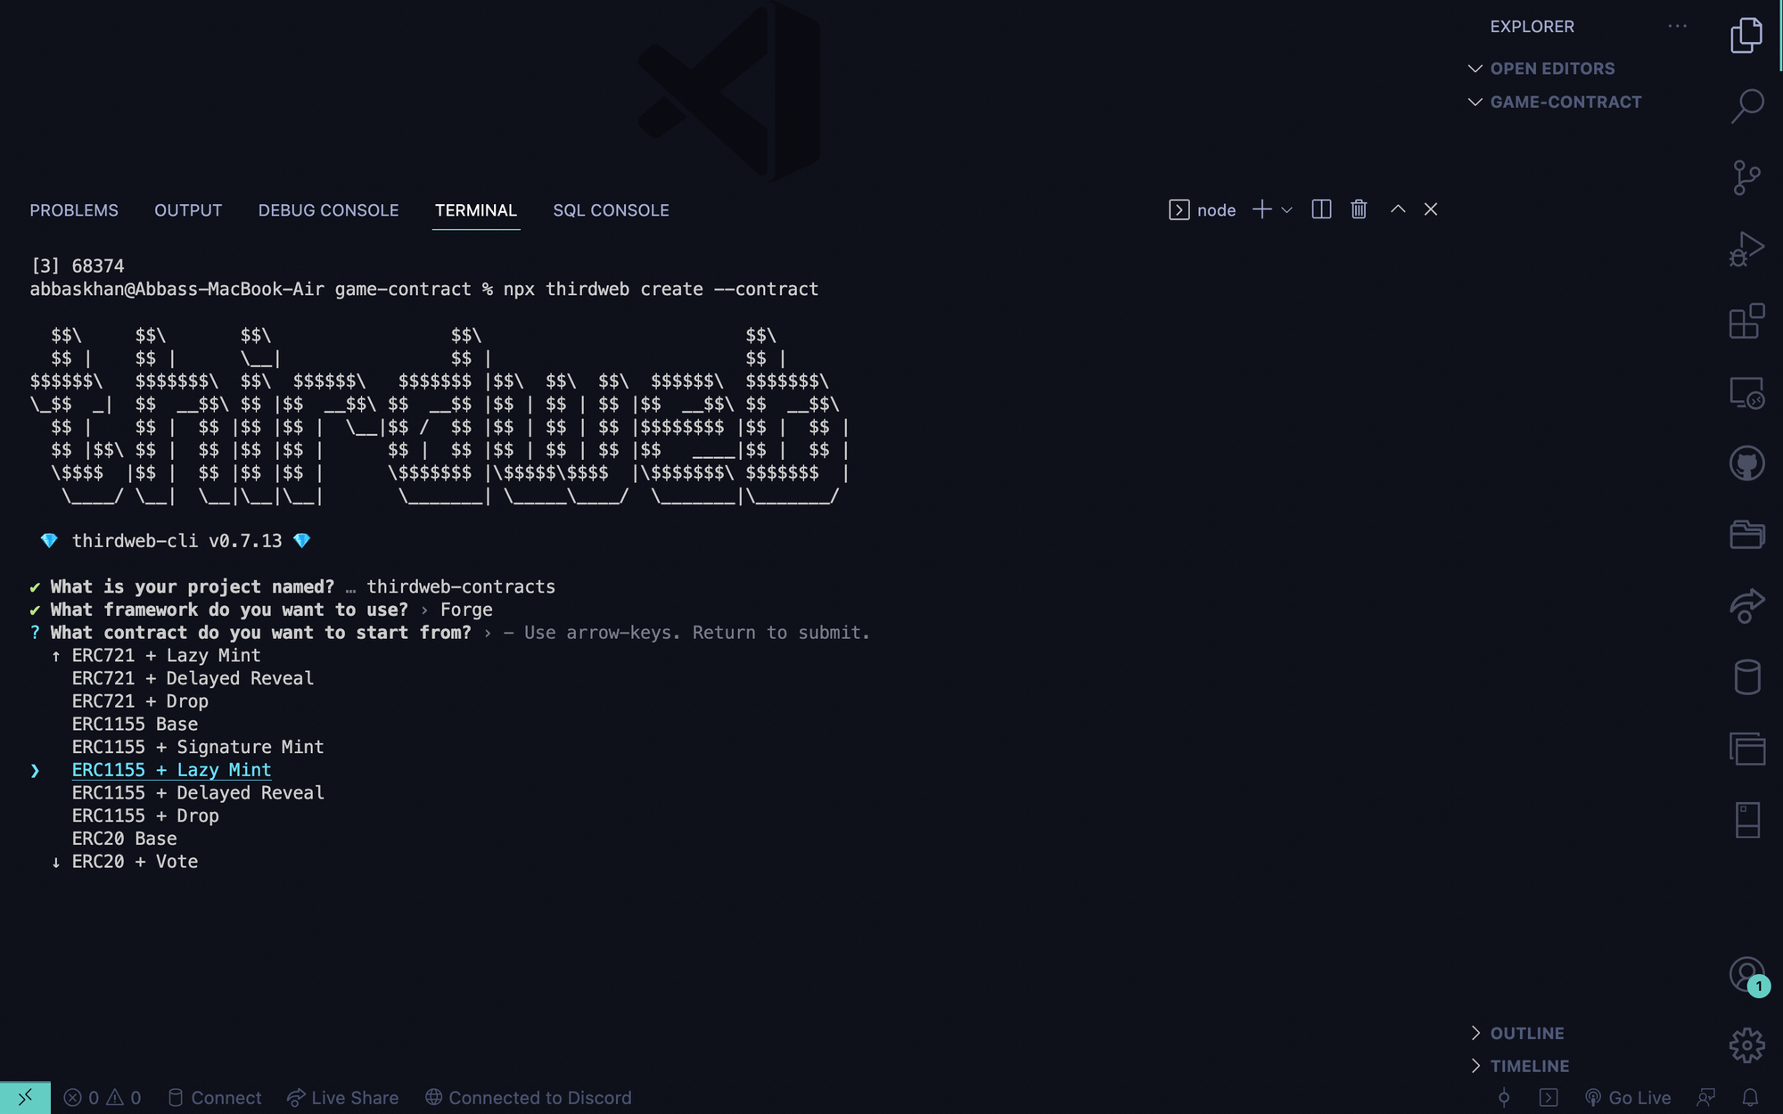Select the Accounts icon with notification badge

(x=1746, y=974)
